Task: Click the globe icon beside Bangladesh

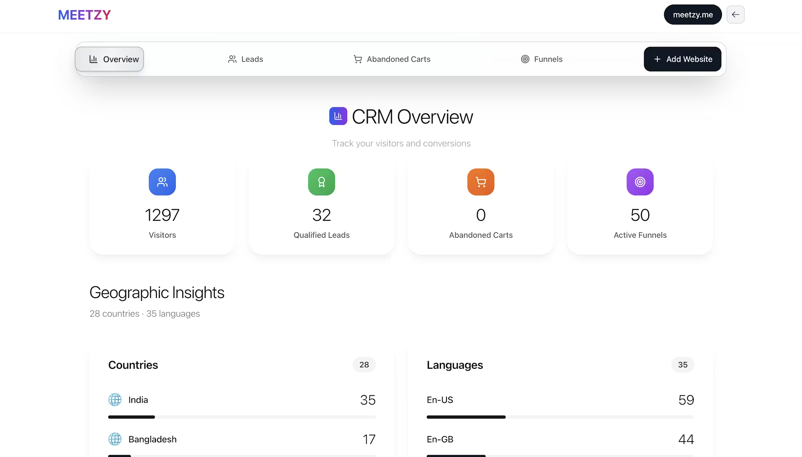Action: point(115,439)
